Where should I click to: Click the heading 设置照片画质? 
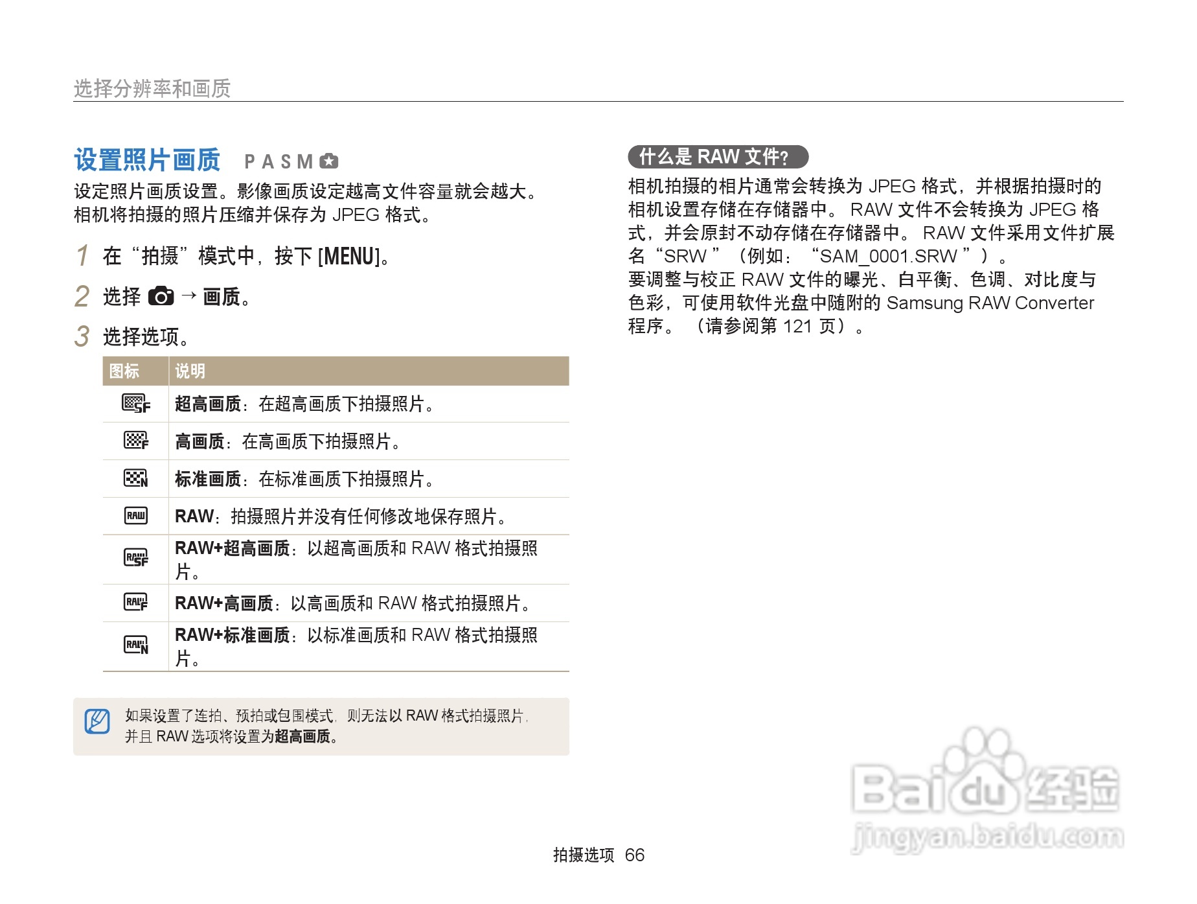(x=147, y=159)
